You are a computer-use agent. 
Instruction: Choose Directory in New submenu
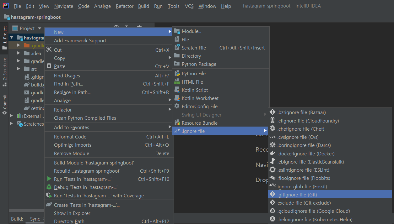point(221,56)
